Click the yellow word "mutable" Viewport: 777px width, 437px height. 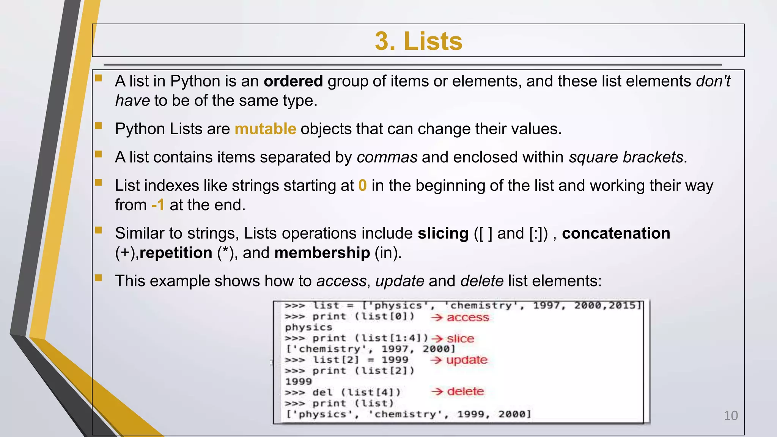265,129
